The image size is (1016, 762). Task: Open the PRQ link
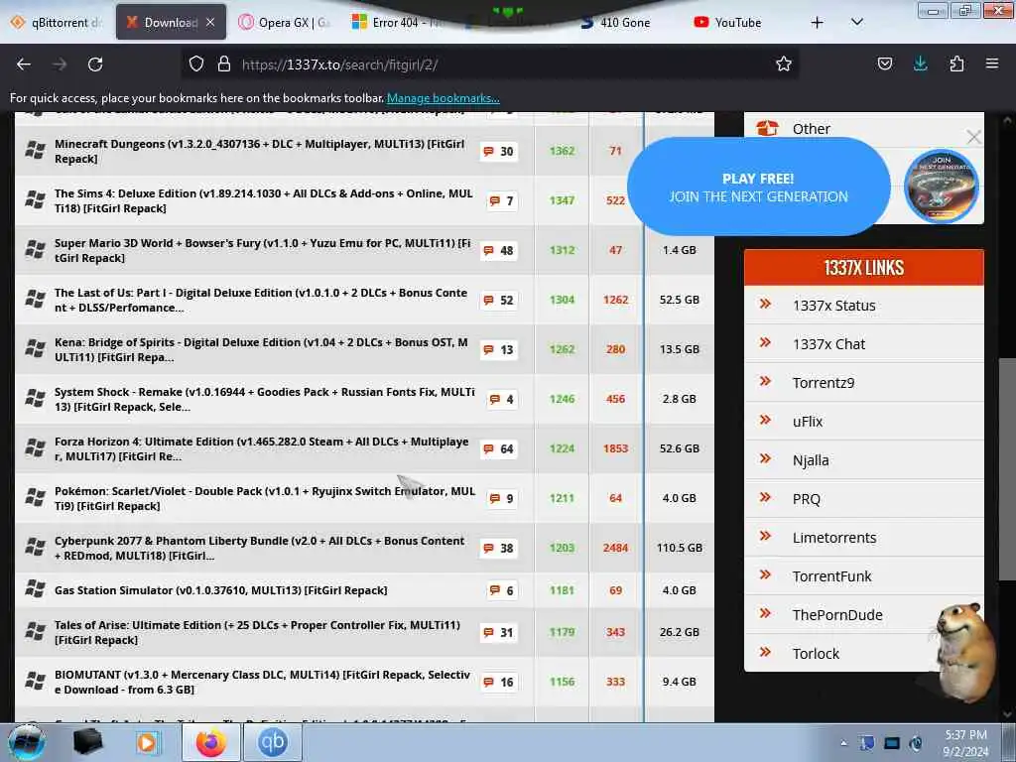pyautogui.click(x=806, y=499)
